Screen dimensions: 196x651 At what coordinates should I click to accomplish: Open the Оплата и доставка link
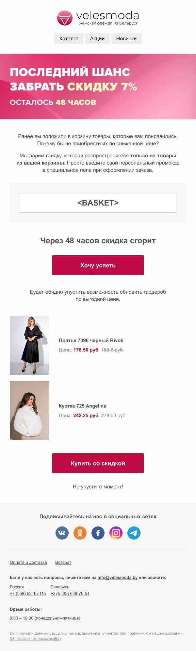tap(28, 562)
